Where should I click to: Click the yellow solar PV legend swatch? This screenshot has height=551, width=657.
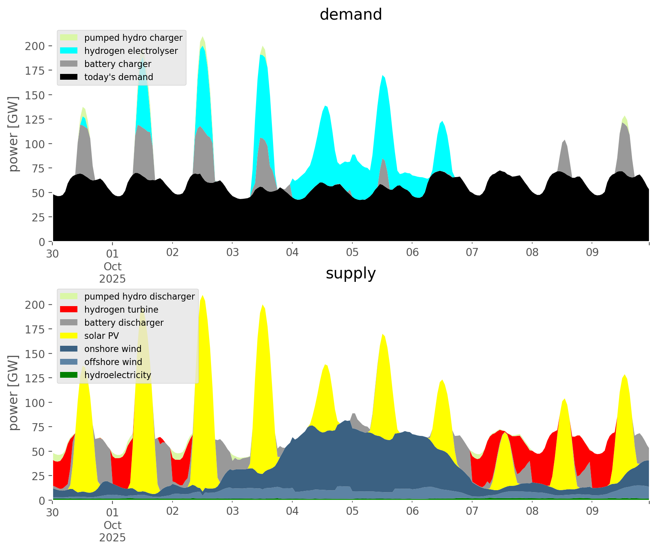pyautogui.click(x=69, y=336)
